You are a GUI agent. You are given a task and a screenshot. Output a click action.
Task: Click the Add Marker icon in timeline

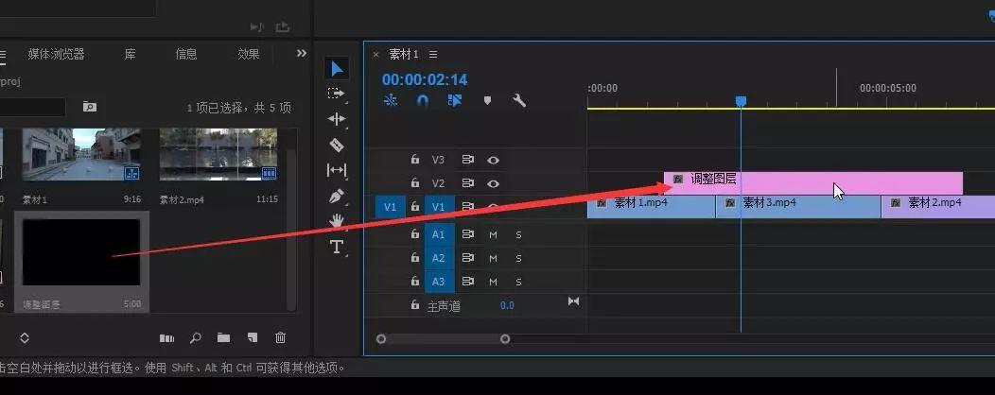click(x=487, y=100)
